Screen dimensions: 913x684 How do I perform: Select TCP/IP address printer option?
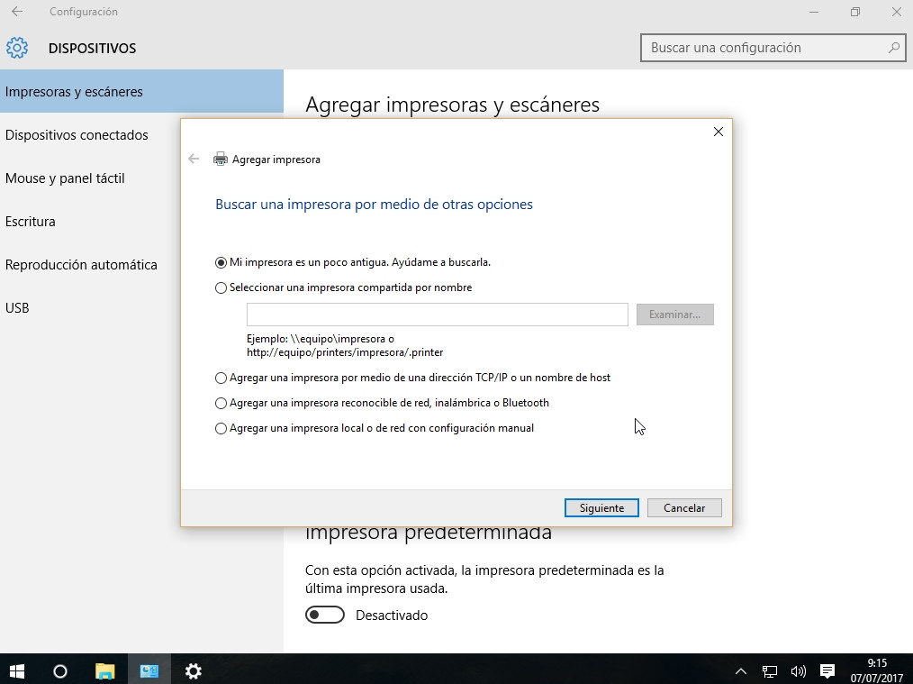click(x=221, y=378)
